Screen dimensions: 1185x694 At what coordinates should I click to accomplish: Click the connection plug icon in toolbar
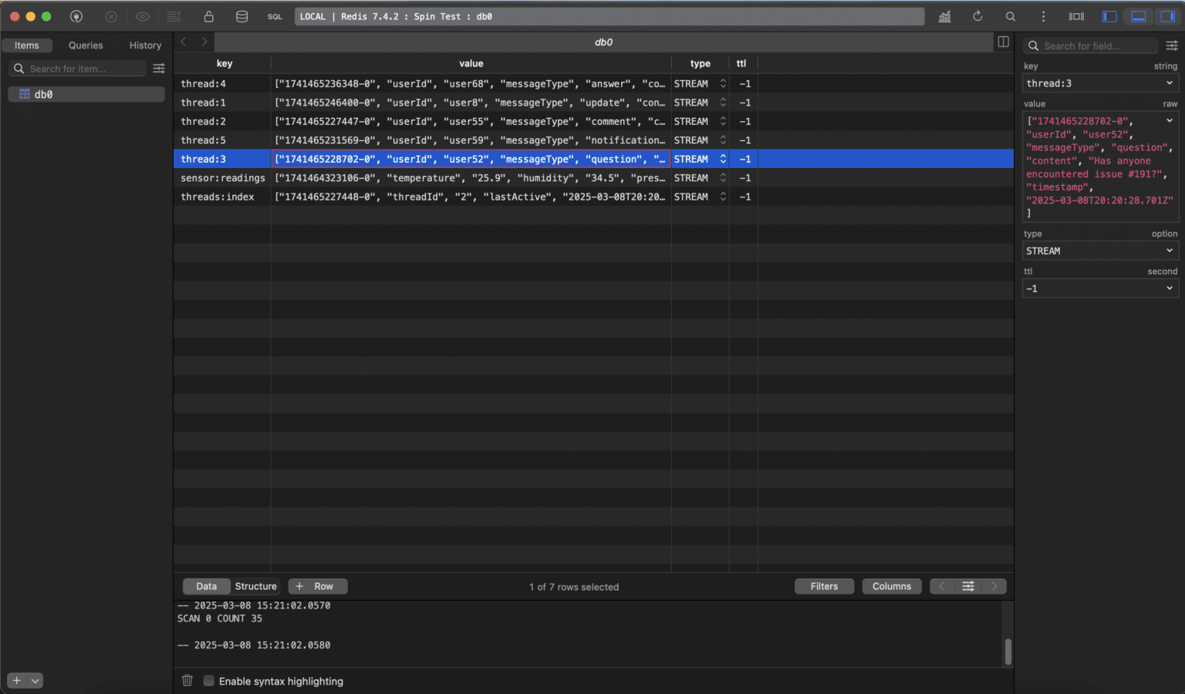coord(76,16)
